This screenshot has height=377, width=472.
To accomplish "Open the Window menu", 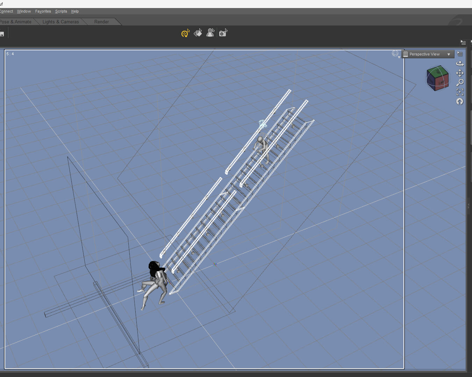I will tap(24, 11).
